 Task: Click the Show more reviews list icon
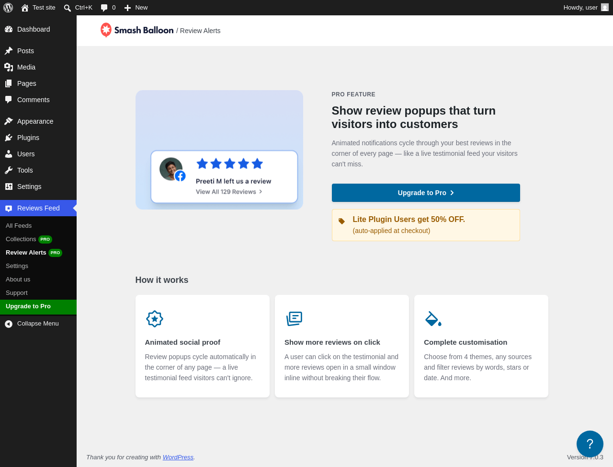294,319
